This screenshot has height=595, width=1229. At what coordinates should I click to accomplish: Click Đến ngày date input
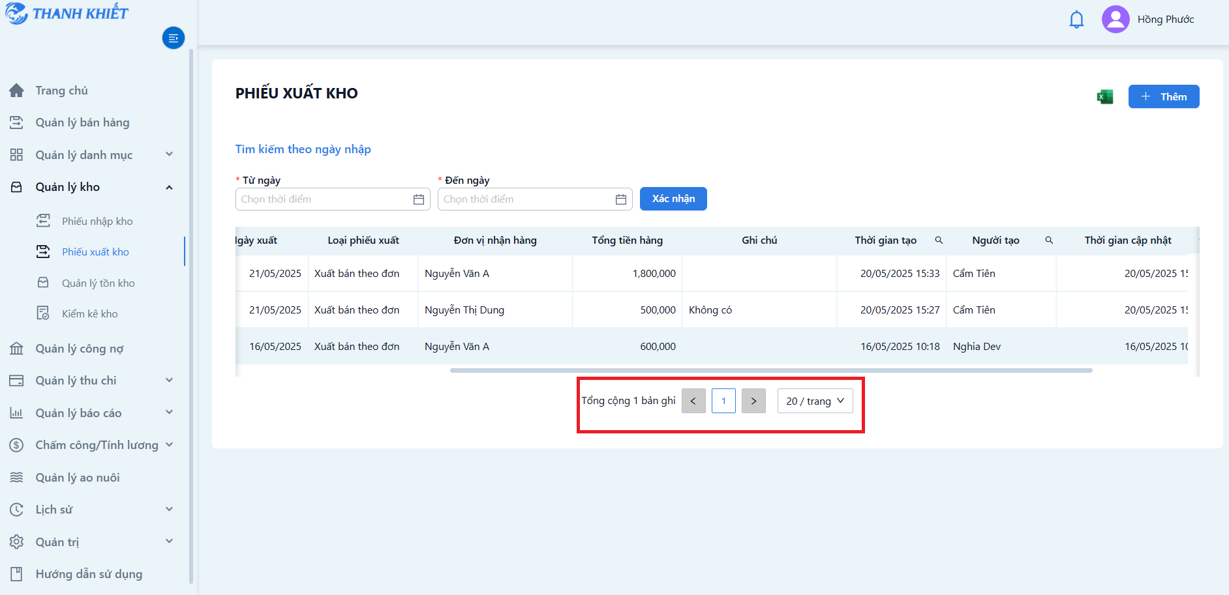535,199
